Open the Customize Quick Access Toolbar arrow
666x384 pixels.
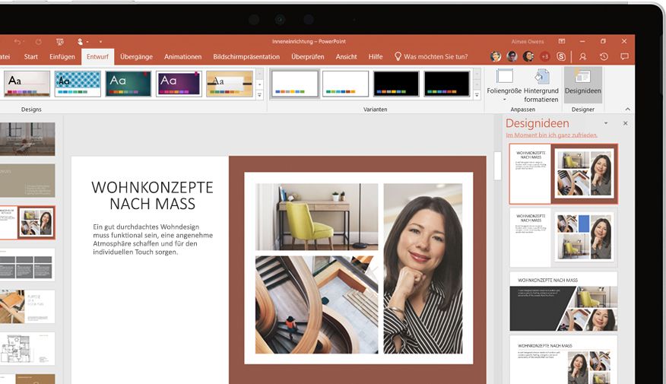click(100, 42)
